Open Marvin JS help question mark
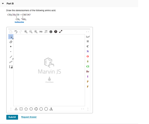The image size is (149, 124). (x=56, y=32)
